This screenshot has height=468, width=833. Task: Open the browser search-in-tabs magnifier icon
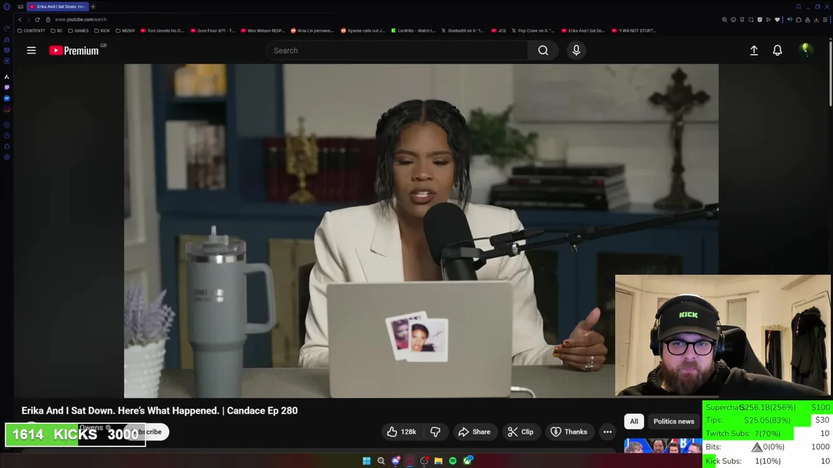coord(799,6)
